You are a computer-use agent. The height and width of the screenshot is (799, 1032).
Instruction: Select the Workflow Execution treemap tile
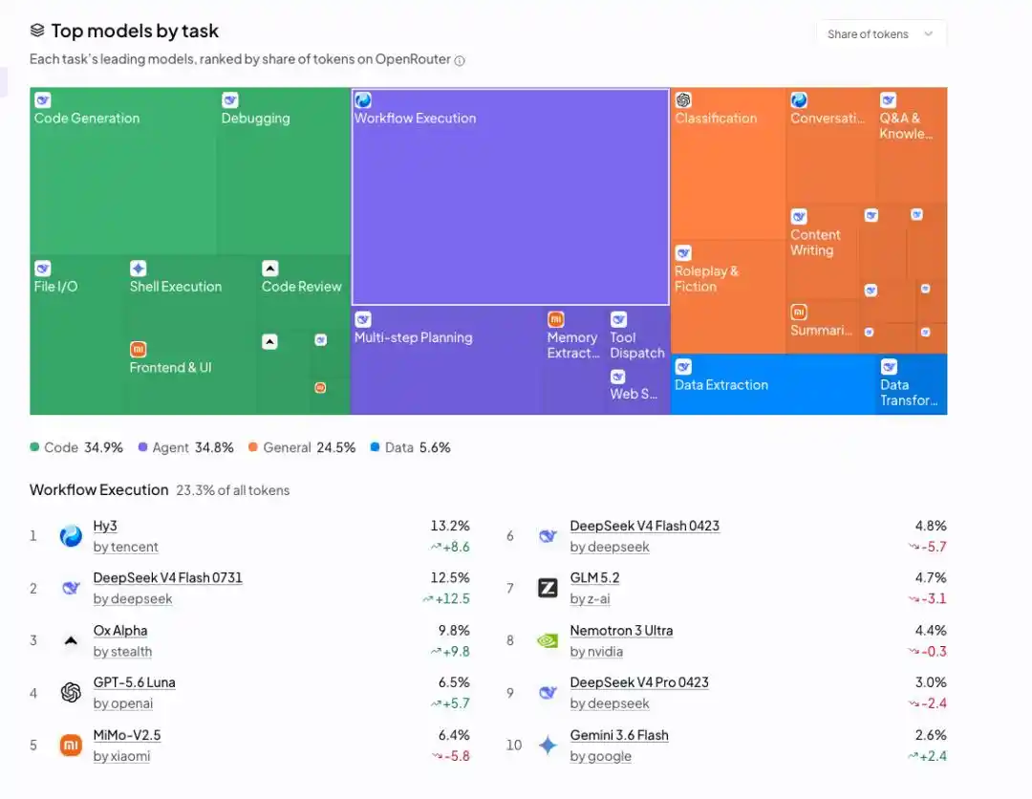click(510, 197)
